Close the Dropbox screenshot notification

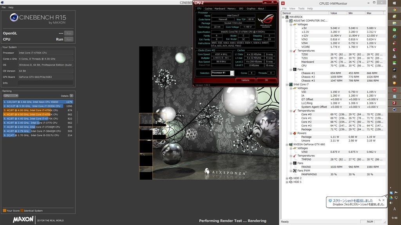[383, 200]
